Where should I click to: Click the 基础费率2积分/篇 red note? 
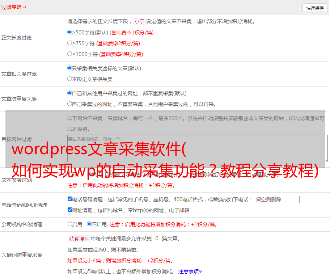tap(118, 43)
